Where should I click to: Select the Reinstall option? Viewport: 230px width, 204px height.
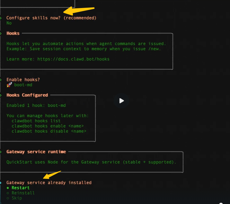23,193
